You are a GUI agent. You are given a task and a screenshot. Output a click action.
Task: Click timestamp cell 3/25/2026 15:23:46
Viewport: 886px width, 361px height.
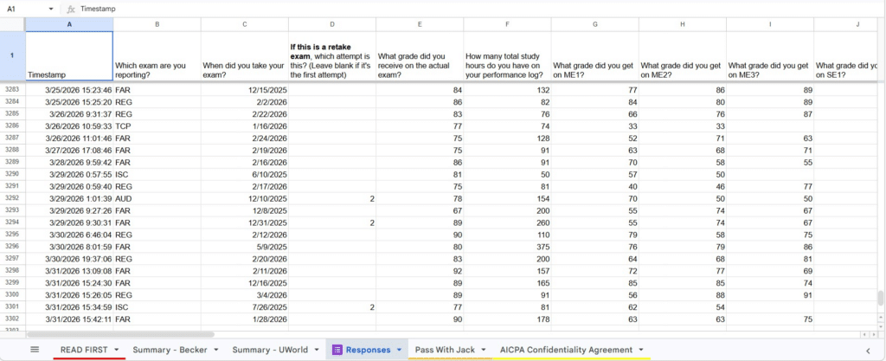(x=69, y=90)
